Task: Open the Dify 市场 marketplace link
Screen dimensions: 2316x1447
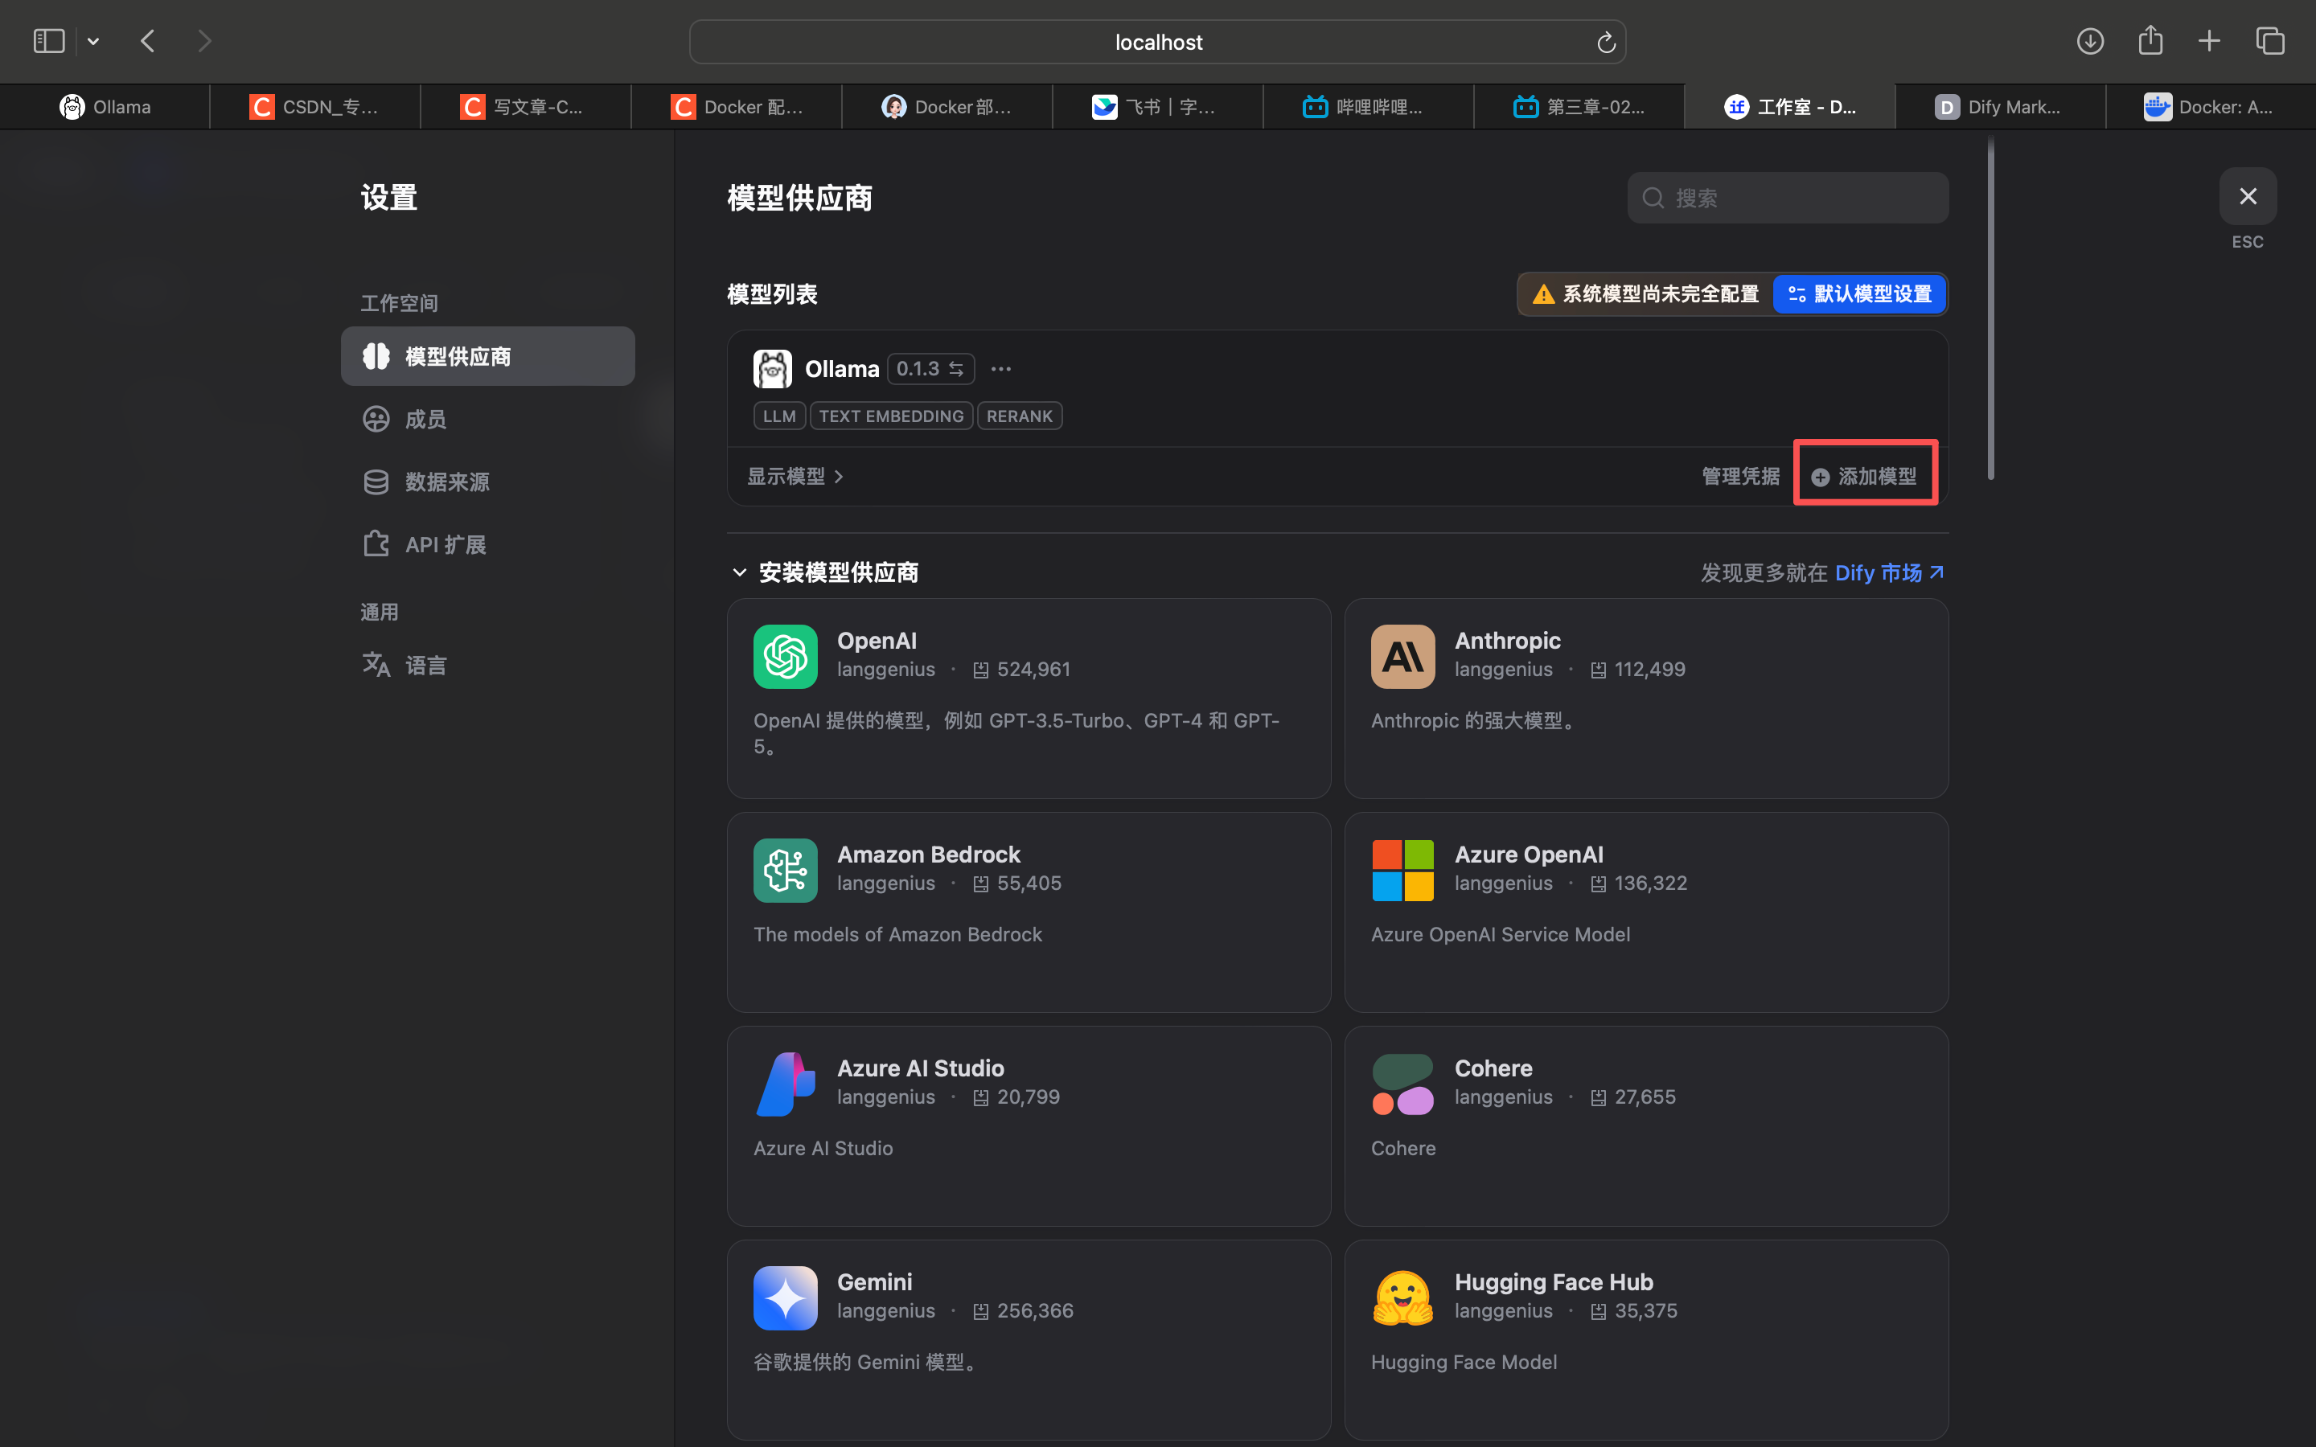Action: click(x=1888, y=572)
